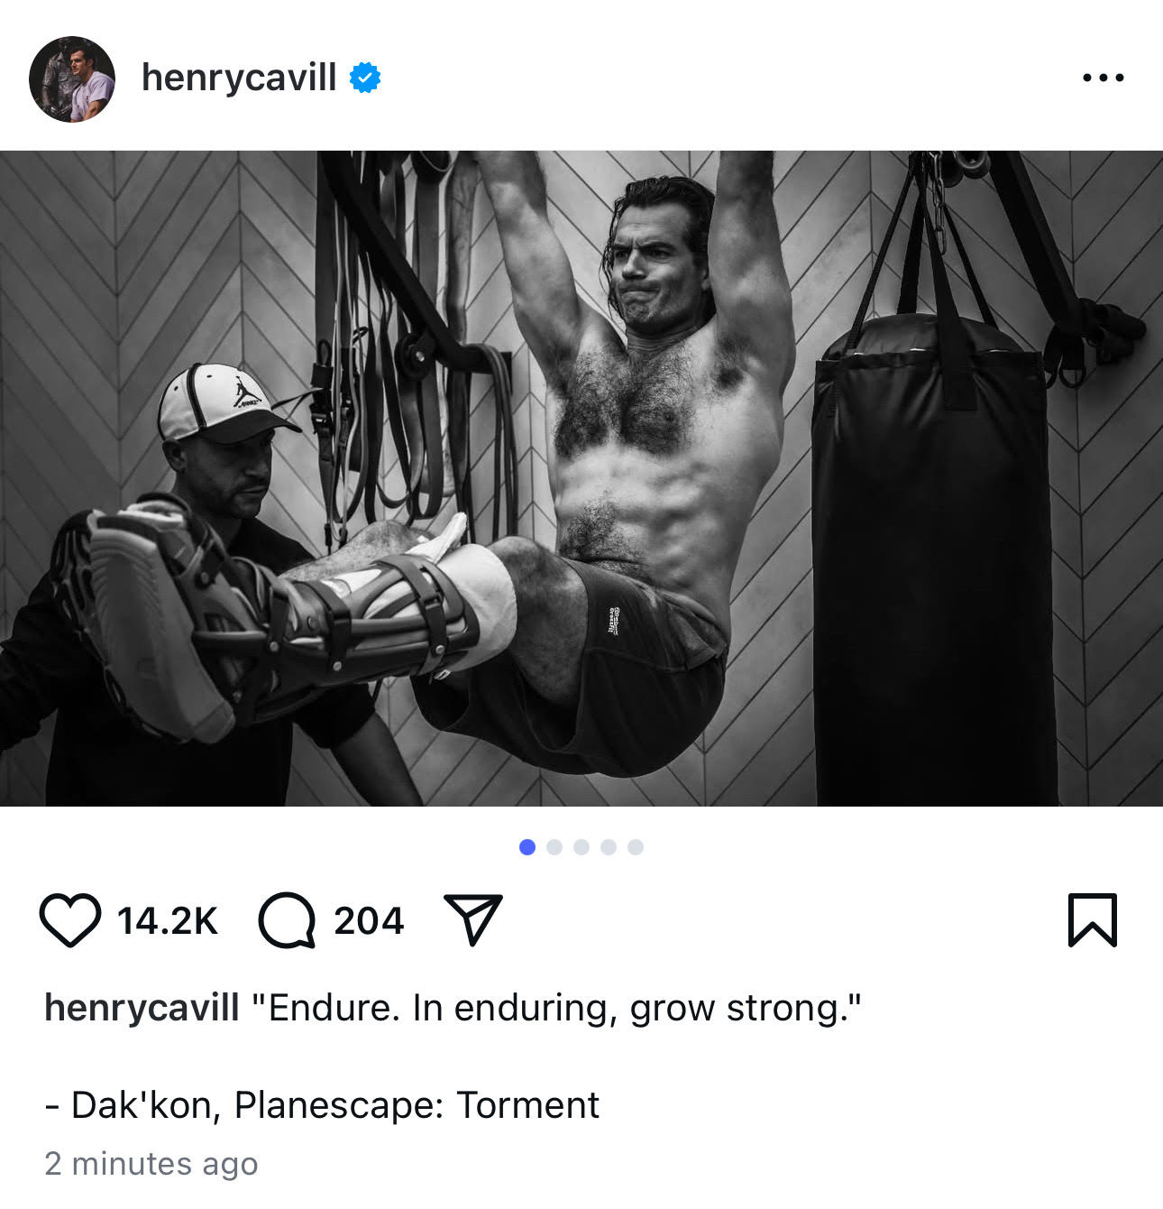1163x1209 pixels.
Task: Select the first active carousel dot
Action: 527,847
